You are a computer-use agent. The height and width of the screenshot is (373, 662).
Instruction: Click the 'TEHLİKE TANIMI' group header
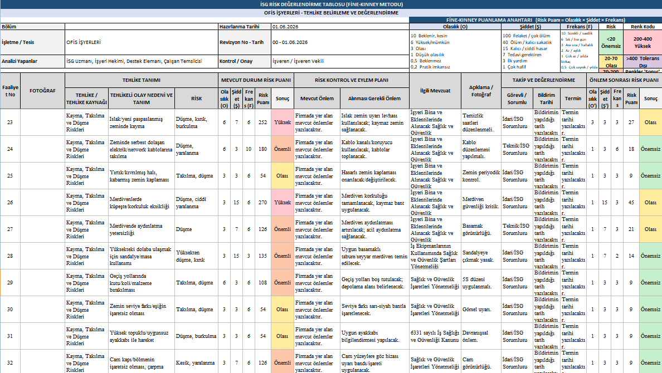[142, 80]
